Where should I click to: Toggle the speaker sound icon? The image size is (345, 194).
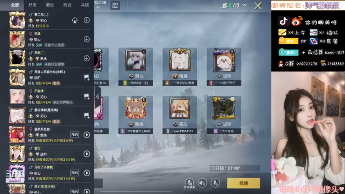tap(202, 183)
